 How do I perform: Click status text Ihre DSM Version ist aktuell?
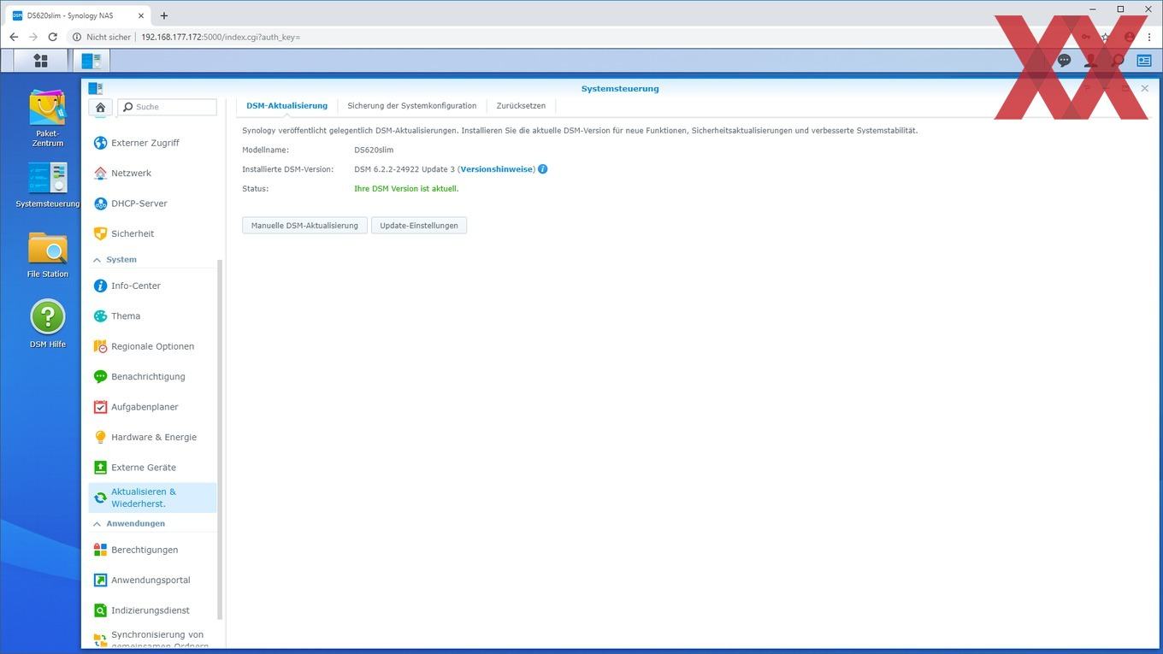coord(406,189)
